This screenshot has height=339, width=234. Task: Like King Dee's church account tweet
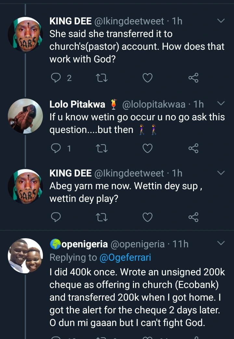coord(148,78)
